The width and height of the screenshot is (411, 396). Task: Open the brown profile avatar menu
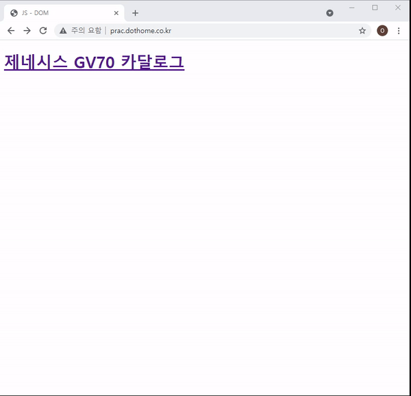(382, 31)
